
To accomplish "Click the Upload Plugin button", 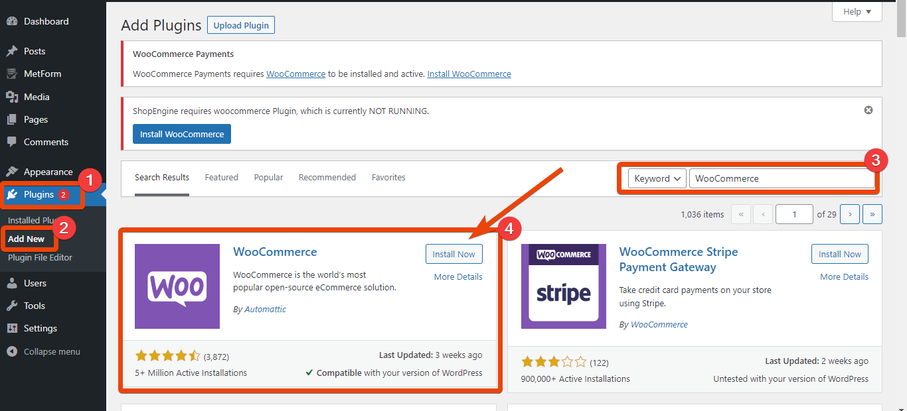I will tap(241, 25).
